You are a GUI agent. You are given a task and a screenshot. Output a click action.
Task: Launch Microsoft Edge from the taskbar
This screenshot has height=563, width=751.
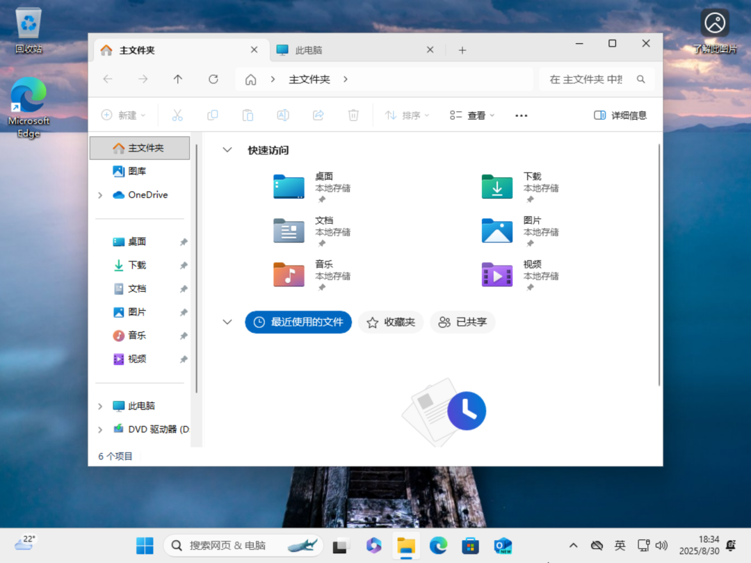click(x=437, y=546)
